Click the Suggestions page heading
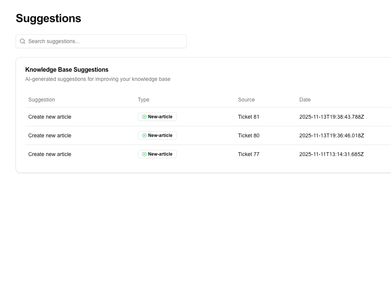 (48, 18)
